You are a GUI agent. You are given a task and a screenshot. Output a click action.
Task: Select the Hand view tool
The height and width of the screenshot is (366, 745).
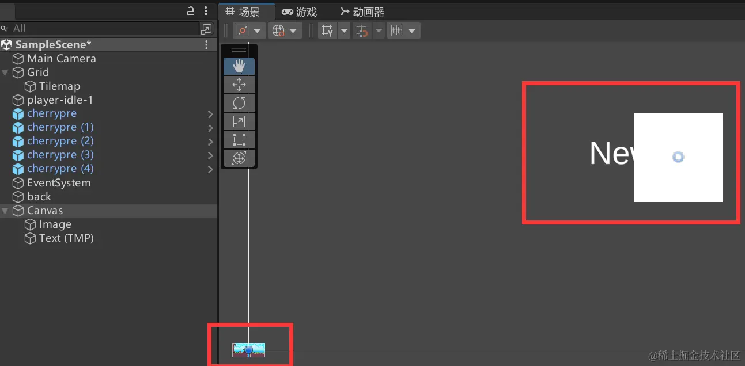pos(239,66)
